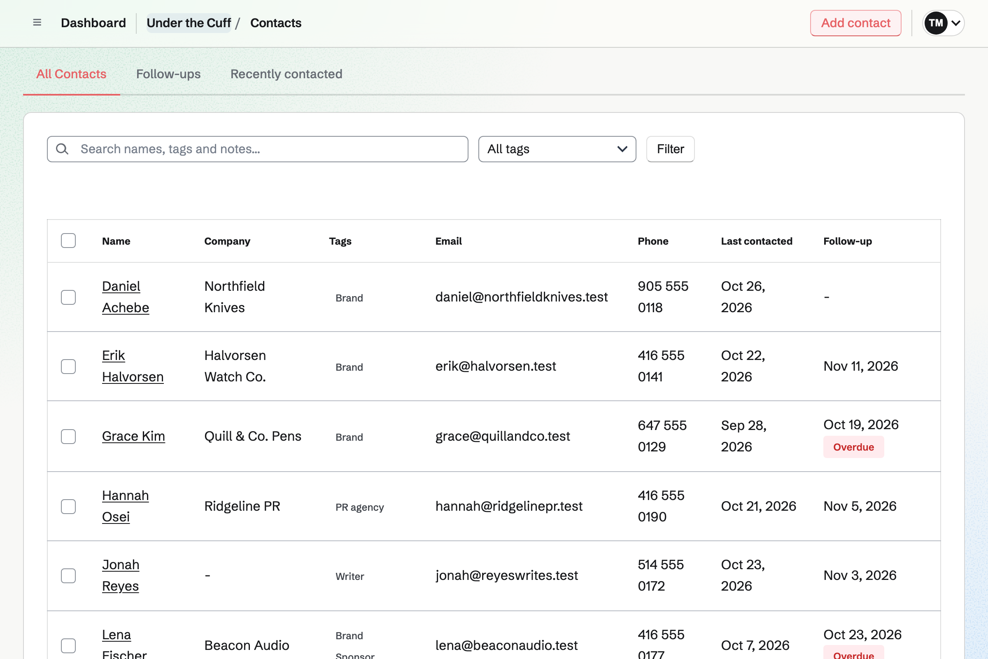Click the PR agency tag for Hannah Osei
Viewport: 988px width, 659px height.
(359, 507)
